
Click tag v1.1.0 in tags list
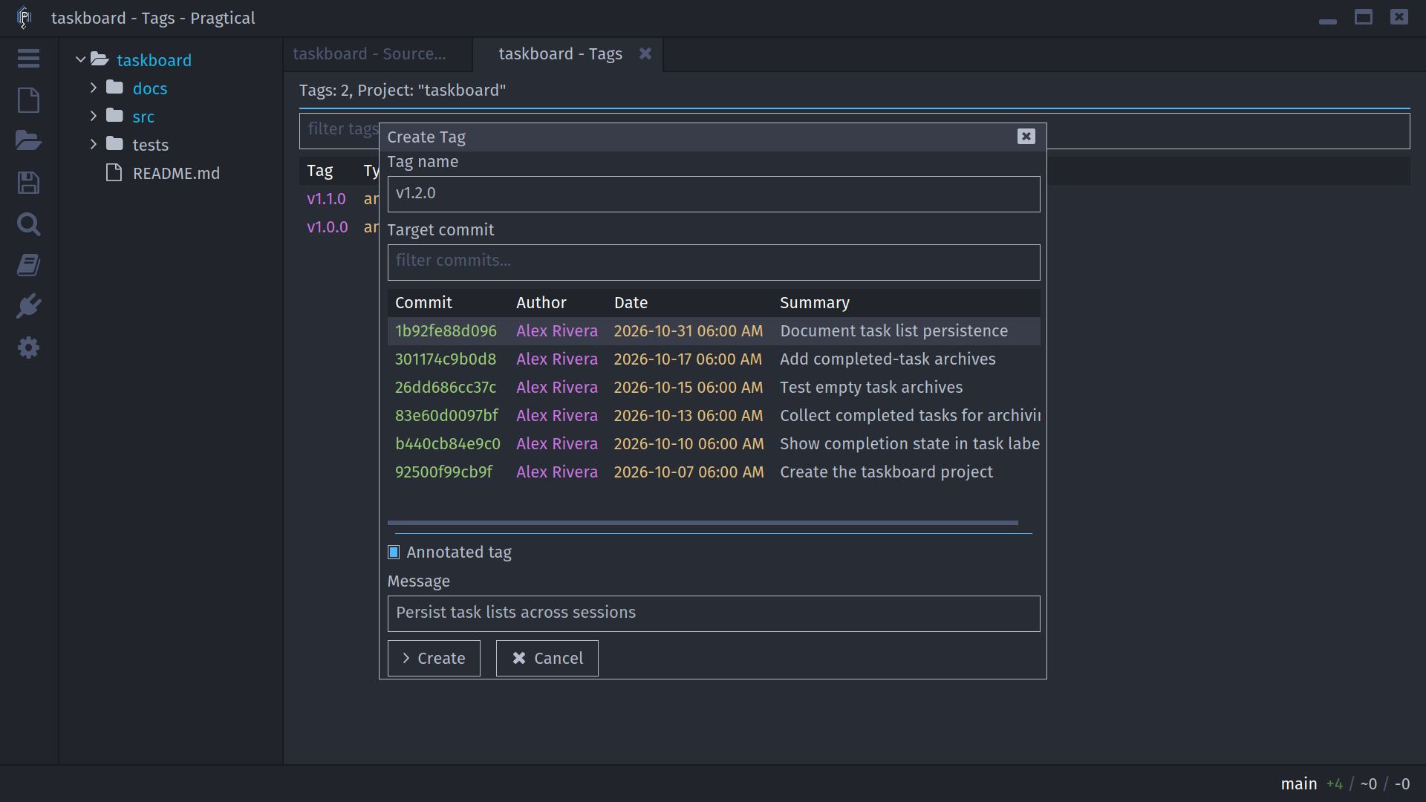tap(326, 199)
